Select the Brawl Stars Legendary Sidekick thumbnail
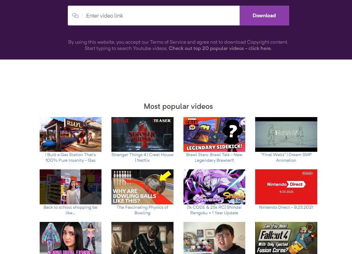The width and height of the screenshot is (352, 254). 214,134
